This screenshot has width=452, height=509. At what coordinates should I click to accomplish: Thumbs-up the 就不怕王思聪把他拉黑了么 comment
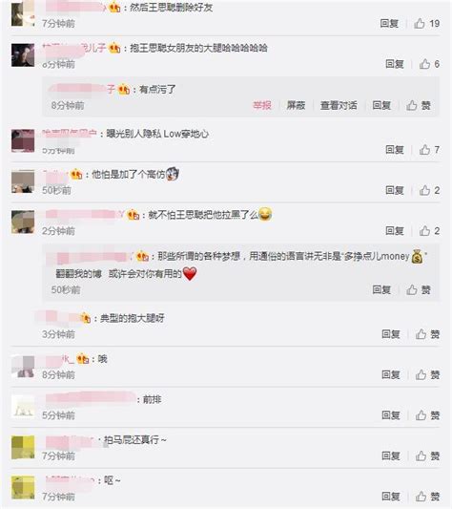click(x=429, y=231)
